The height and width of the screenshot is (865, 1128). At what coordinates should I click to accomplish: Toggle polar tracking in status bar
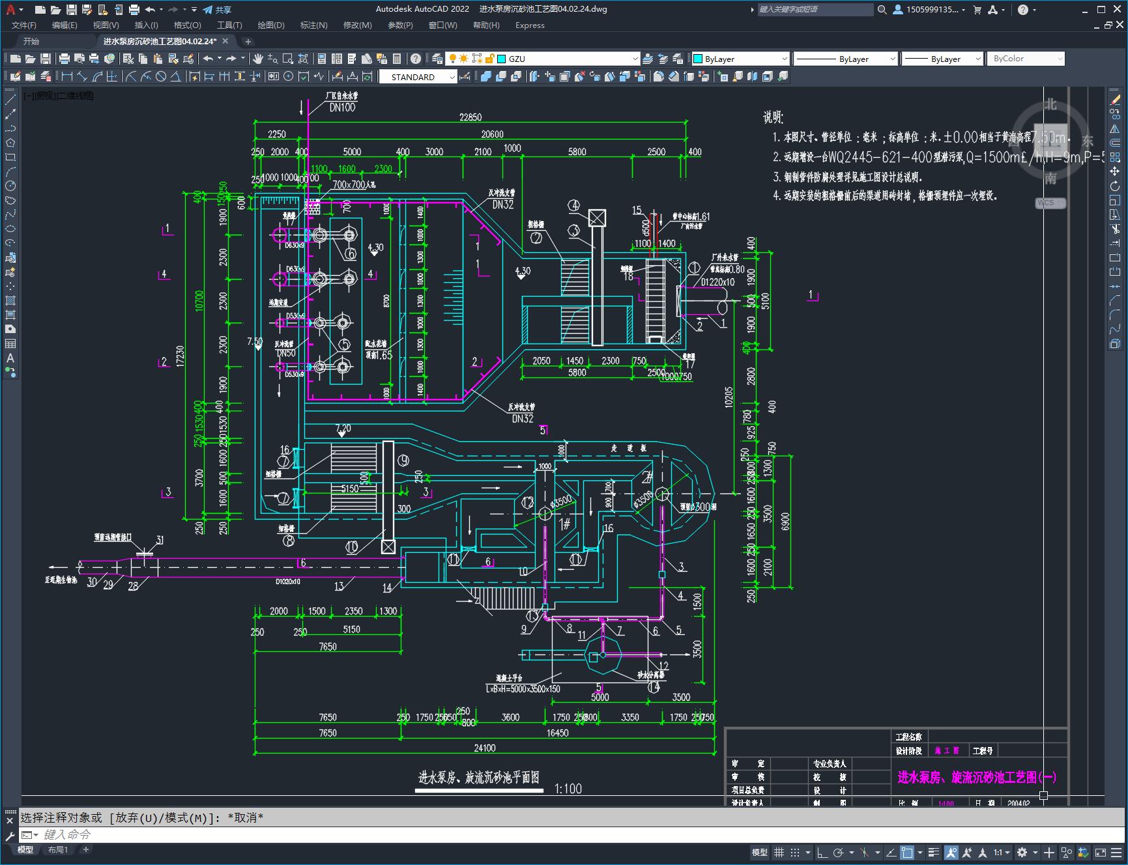[x=839, y=853]
